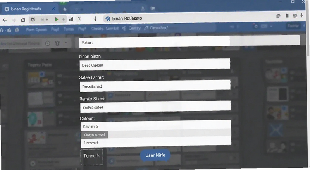Open the Cheitity Comitol menu item
The width and height of the screenshot is (310, 170).
point(105,29)
